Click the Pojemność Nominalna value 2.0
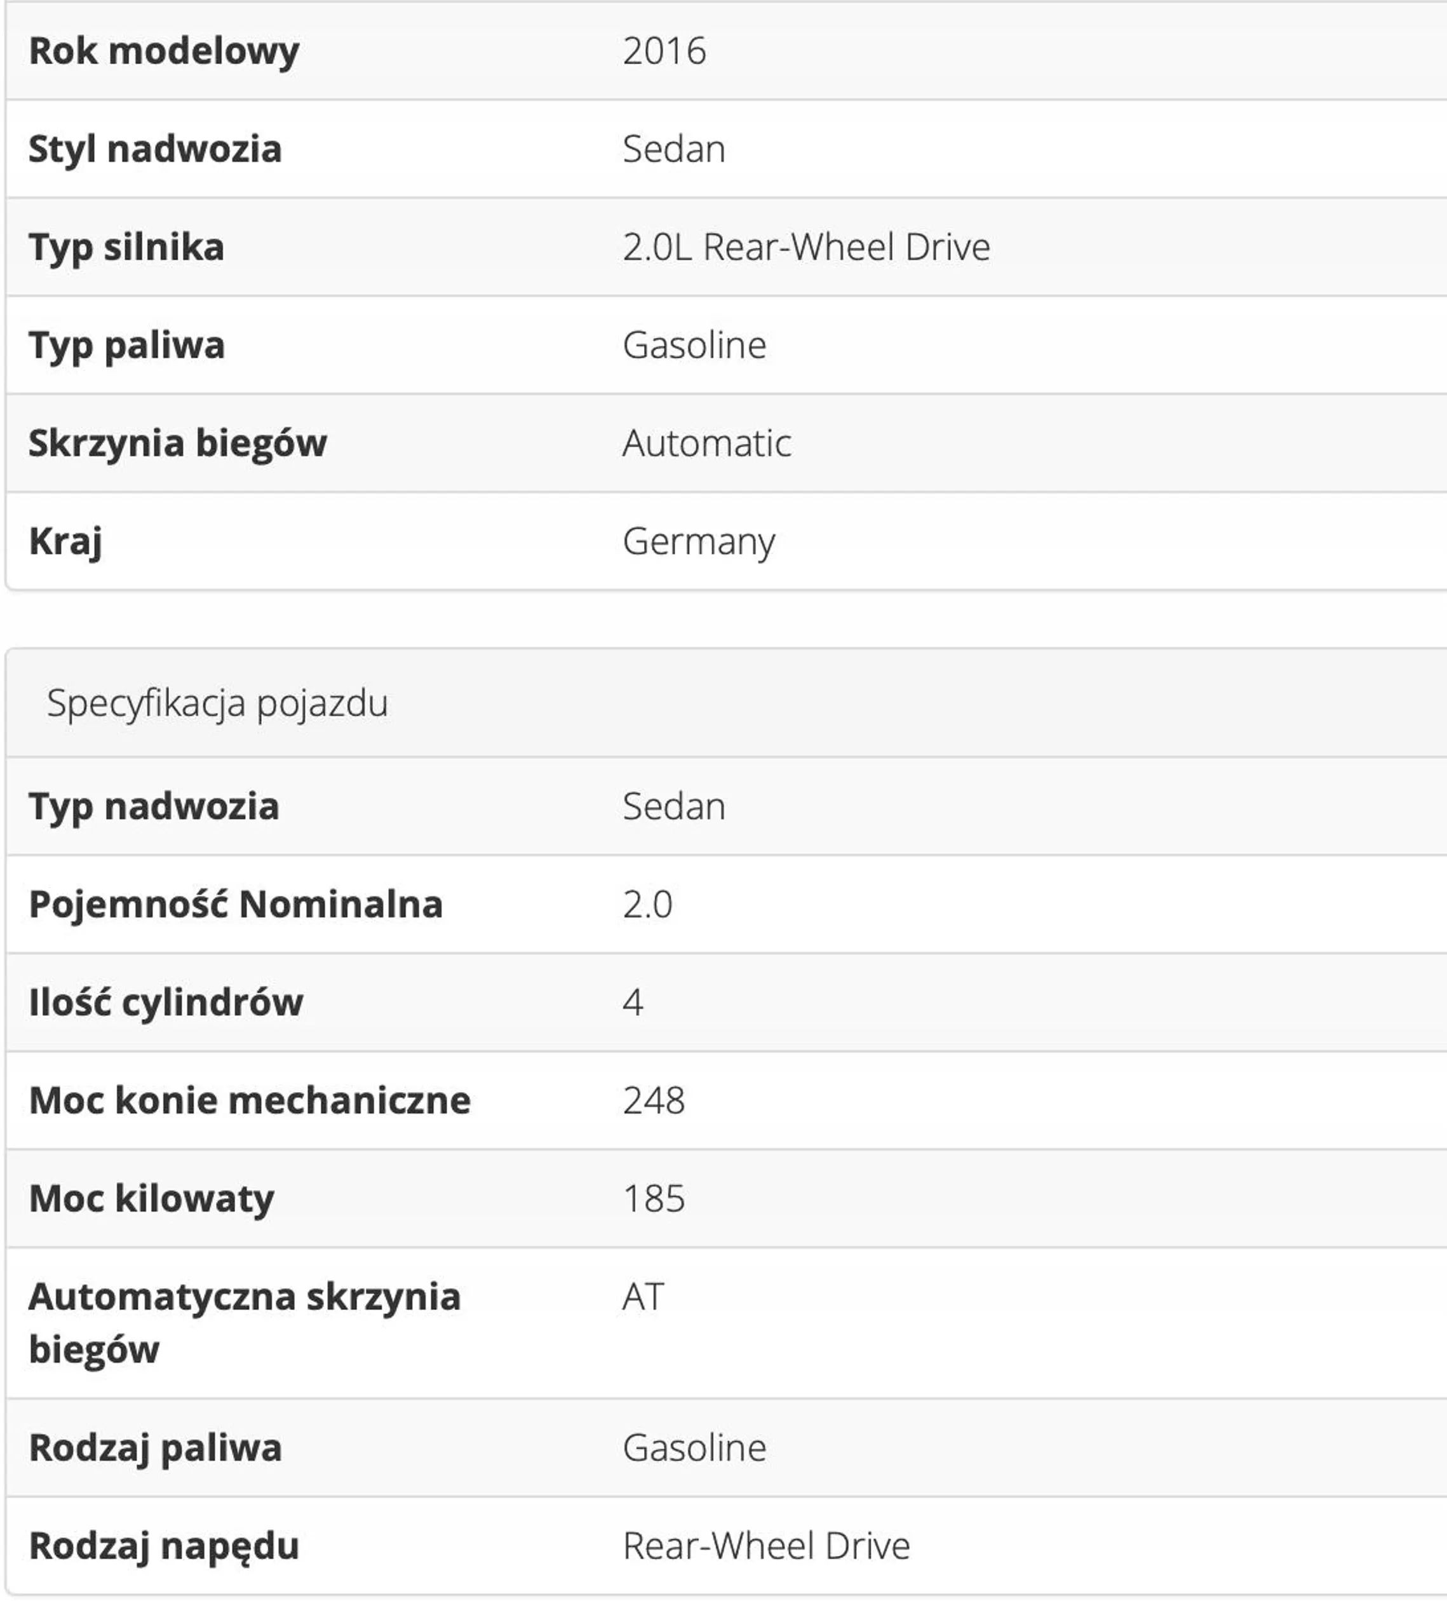This screenshot has width=1447, height=1601. tap(647, 905)
